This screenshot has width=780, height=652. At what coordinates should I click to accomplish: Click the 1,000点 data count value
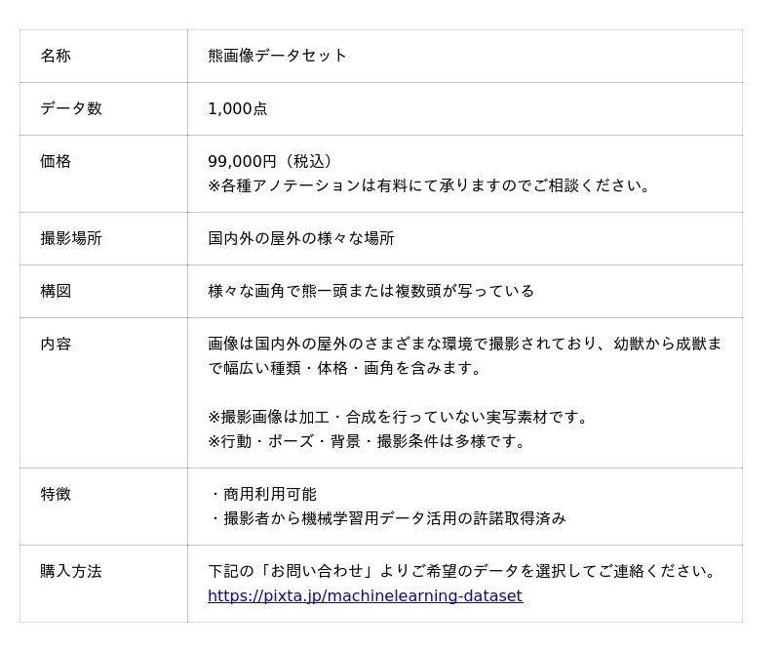coord(237,108)
